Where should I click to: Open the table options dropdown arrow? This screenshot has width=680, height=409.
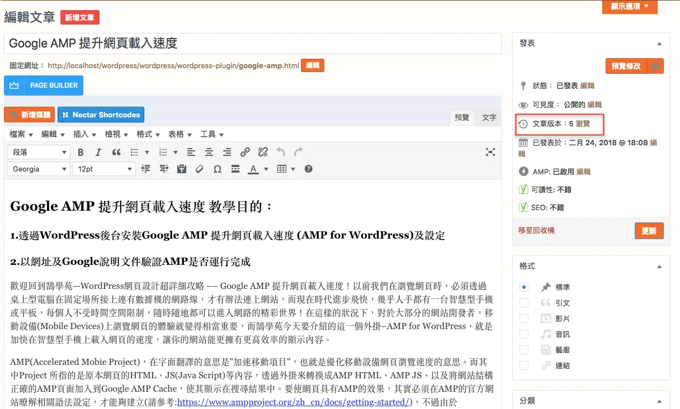[294, 169]
